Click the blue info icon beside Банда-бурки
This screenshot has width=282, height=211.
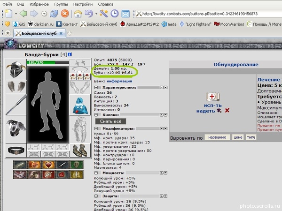(x=70, y=54)
